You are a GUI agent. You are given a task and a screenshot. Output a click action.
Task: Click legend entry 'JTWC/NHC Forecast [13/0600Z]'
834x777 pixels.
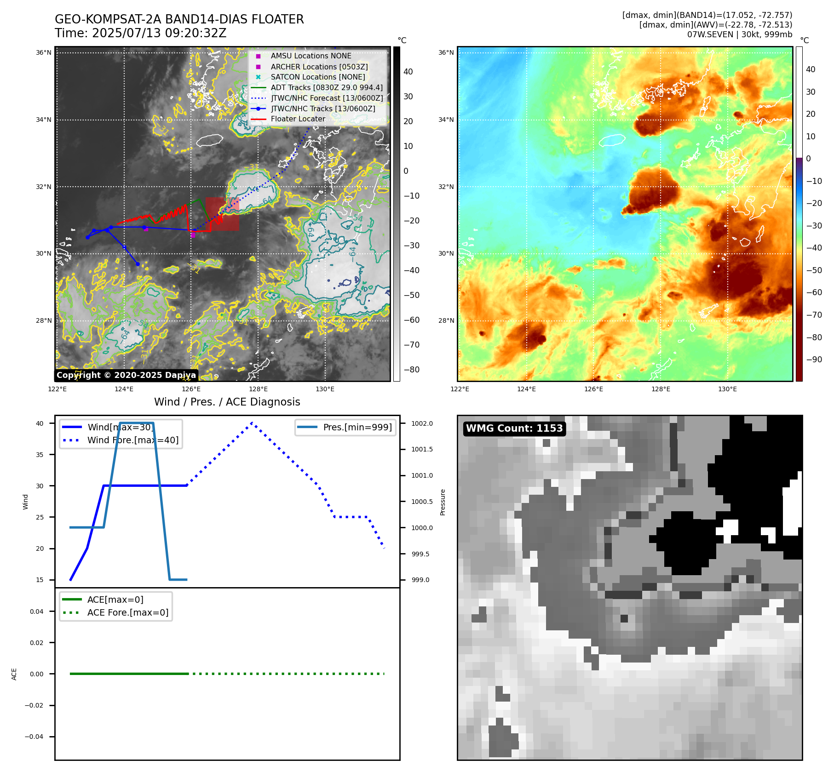click(x=327, y=98)
